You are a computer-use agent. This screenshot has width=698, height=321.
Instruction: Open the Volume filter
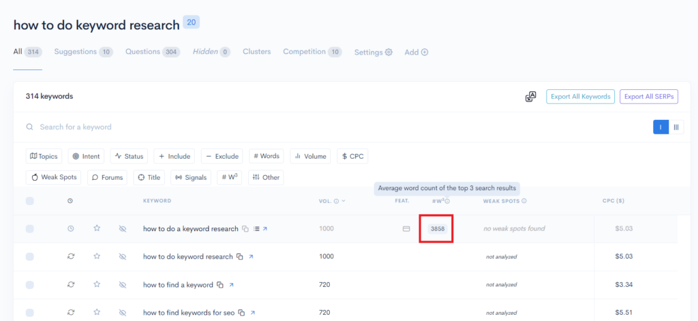310,156
